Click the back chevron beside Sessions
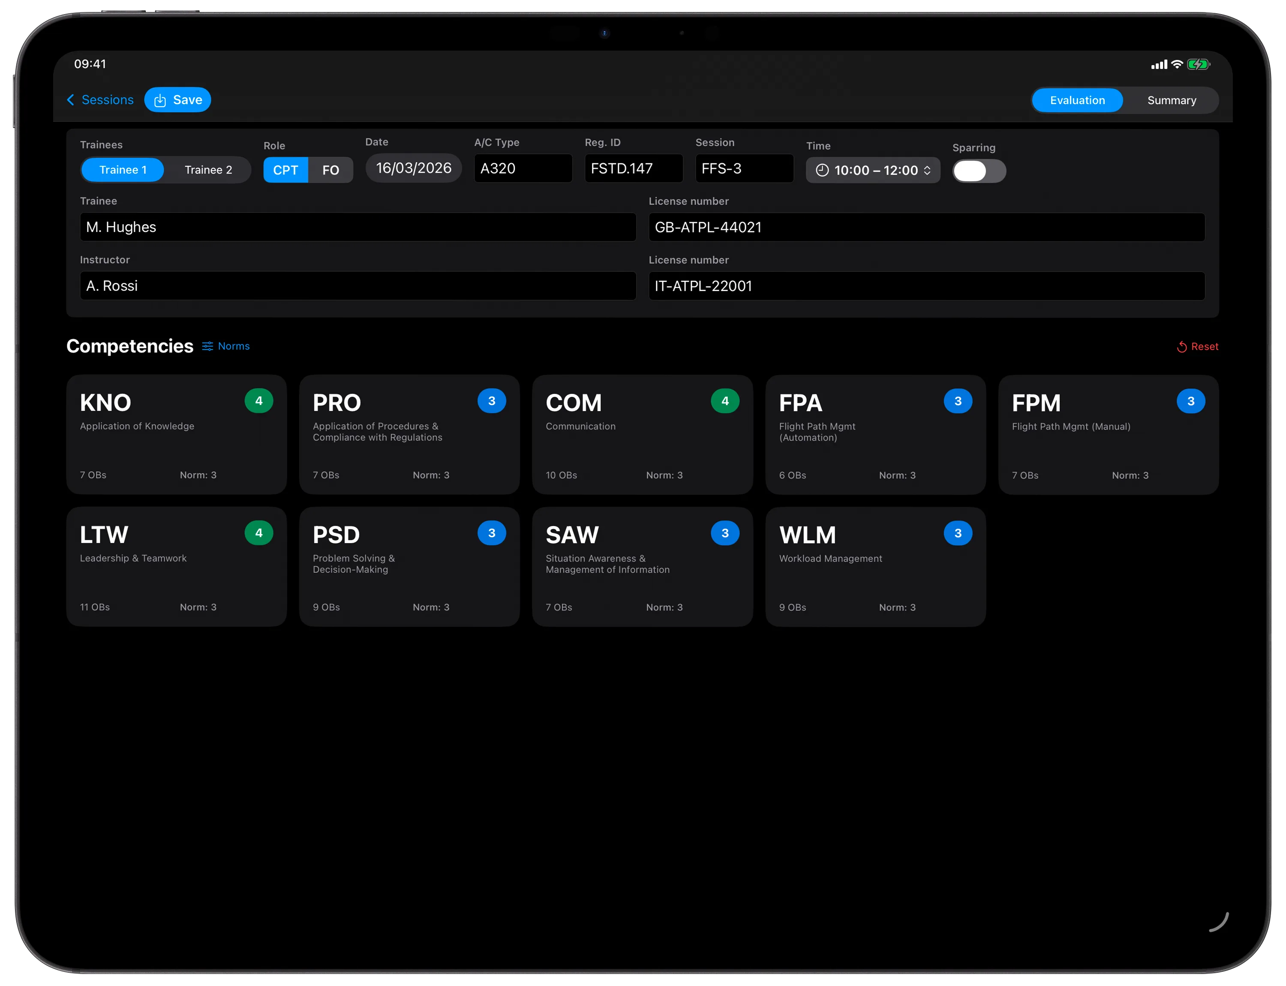 pyautogui.click(x=70, y=100)
